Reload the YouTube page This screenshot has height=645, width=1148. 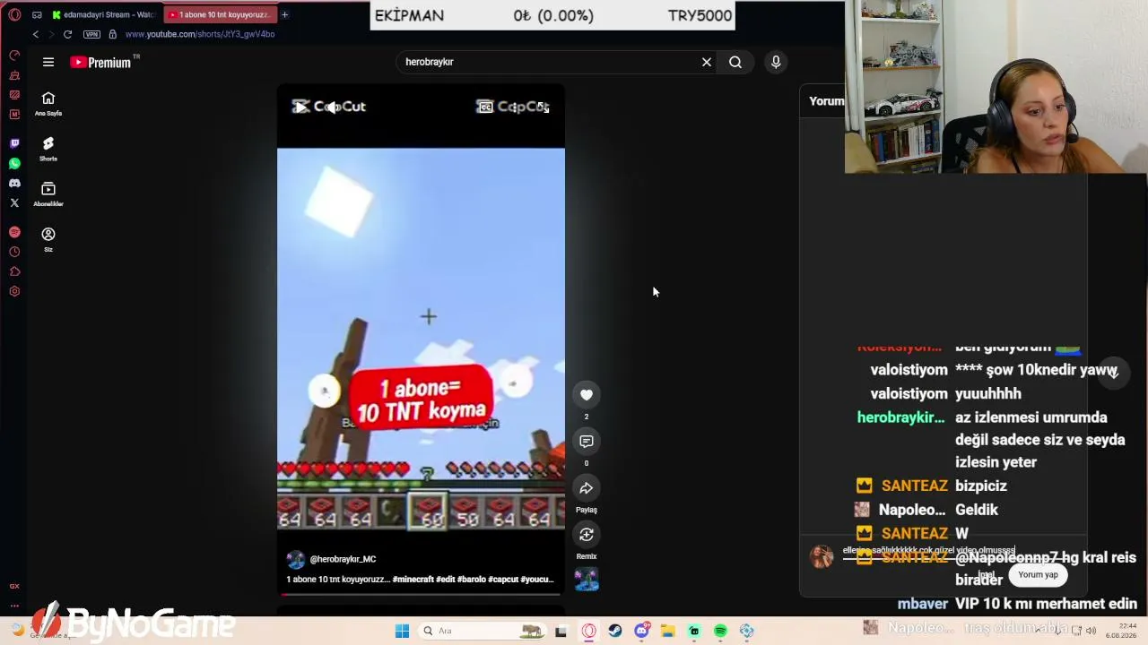[67, 34]
